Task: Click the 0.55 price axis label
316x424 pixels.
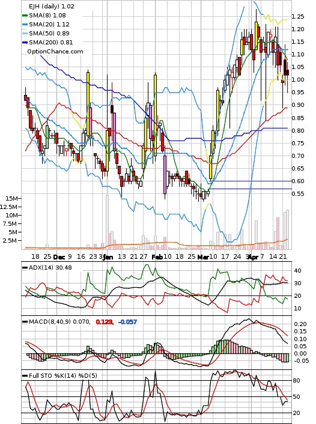Action: 298,193
